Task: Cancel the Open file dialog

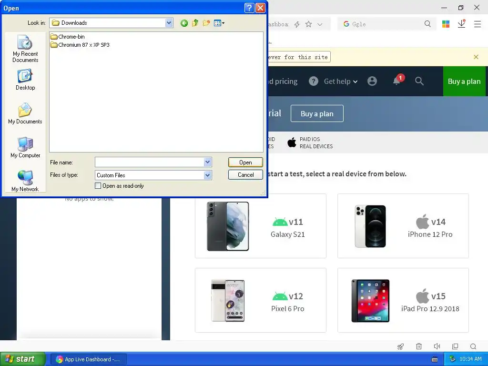Action: (245, 175)
